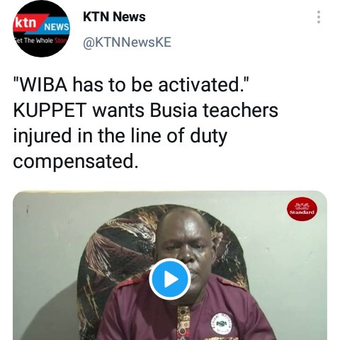This screenshot has width=340, height=340.
Task: Open the tweet text about Busia teachers
Action: coord(145,123)
